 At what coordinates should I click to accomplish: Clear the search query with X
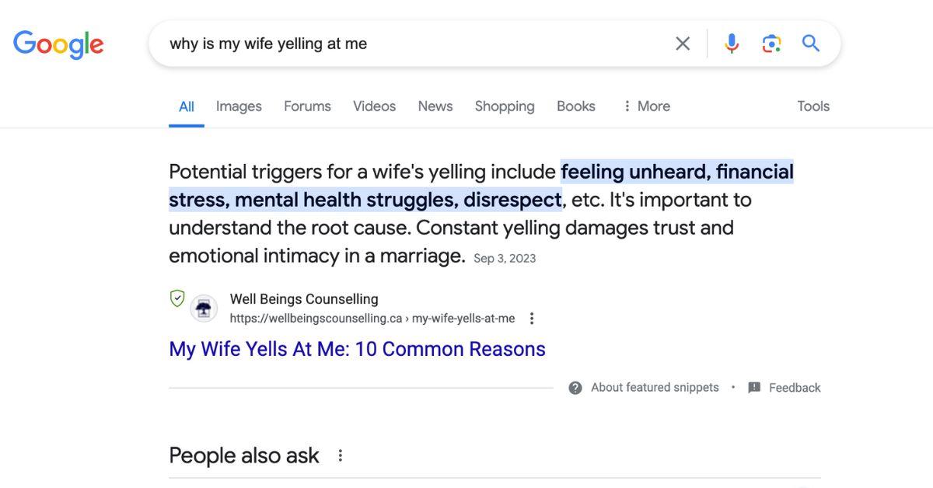pos(683,44)
